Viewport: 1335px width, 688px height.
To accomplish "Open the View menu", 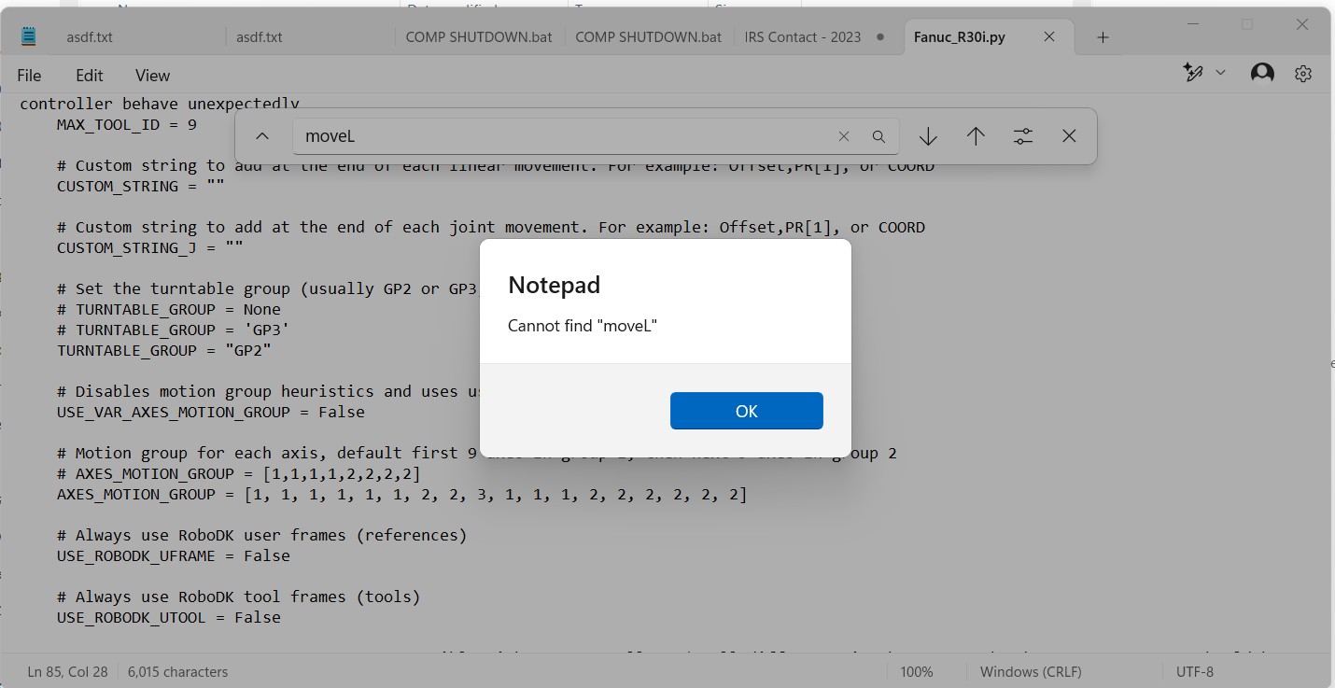I will 152,76.
